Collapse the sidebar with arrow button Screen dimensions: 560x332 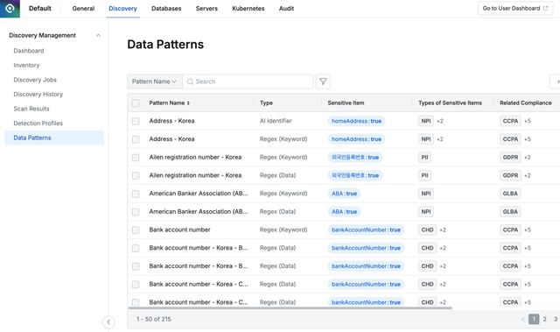[x=108, y=322]
